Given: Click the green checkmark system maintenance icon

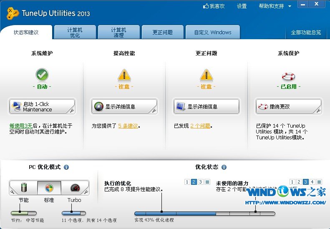Looking at the screenshot, I should (42, 75).
